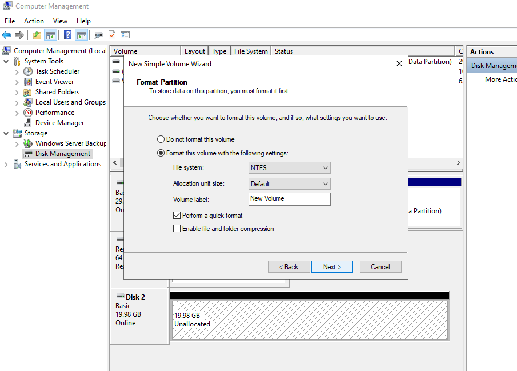Click the 19.98 GB Unallocated region
This screenshot has width=517, height=371.
(310, 320)
